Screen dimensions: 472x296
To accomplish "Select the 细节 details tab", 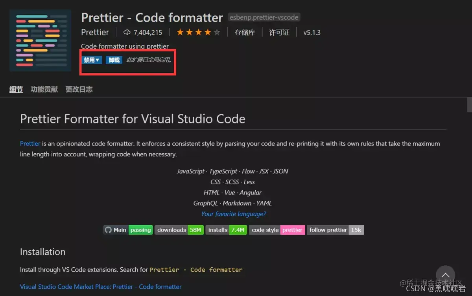I will [16, 89].
